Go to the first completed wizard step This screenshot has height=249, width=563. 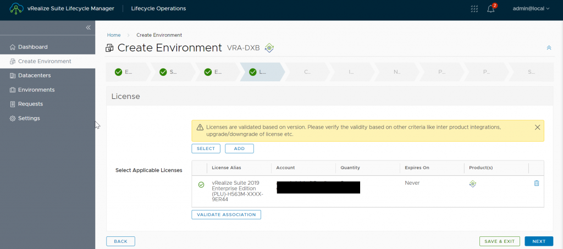click(128, 72)
